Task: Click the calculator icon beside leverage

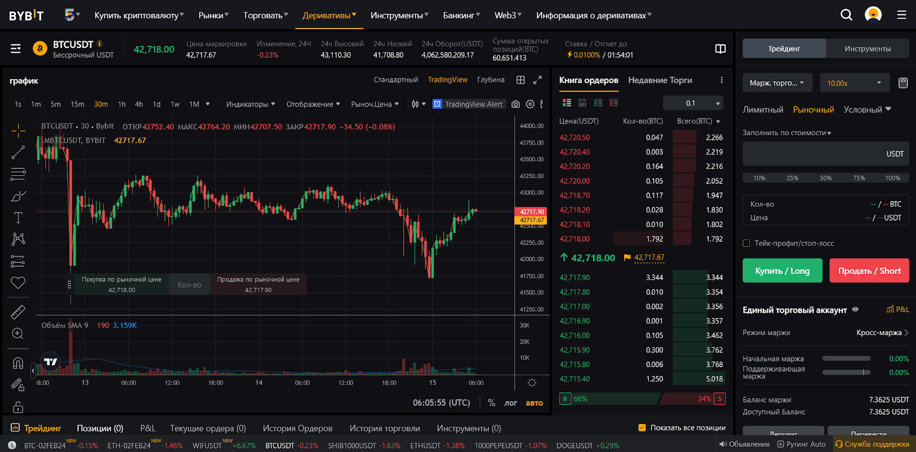Action: point(903,83)
